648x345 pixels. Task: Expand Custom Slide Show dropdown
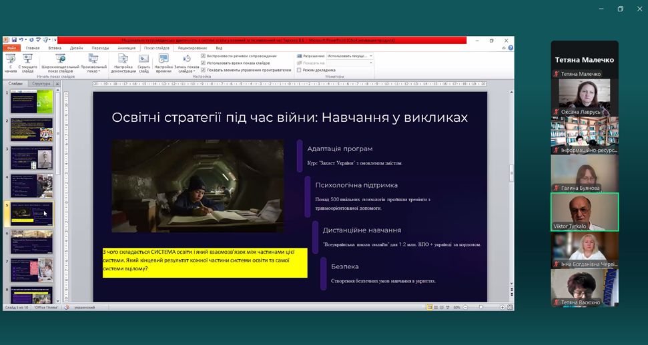[93, 62]
